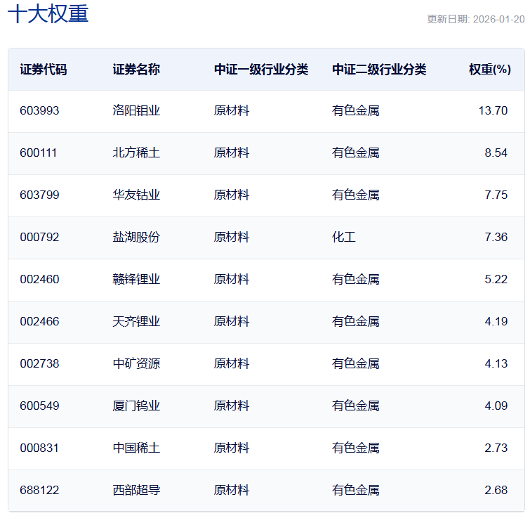Select stock code 002466
Viewport: 530px width, 518px height.
pyautogui.click(x=39, y=321)
